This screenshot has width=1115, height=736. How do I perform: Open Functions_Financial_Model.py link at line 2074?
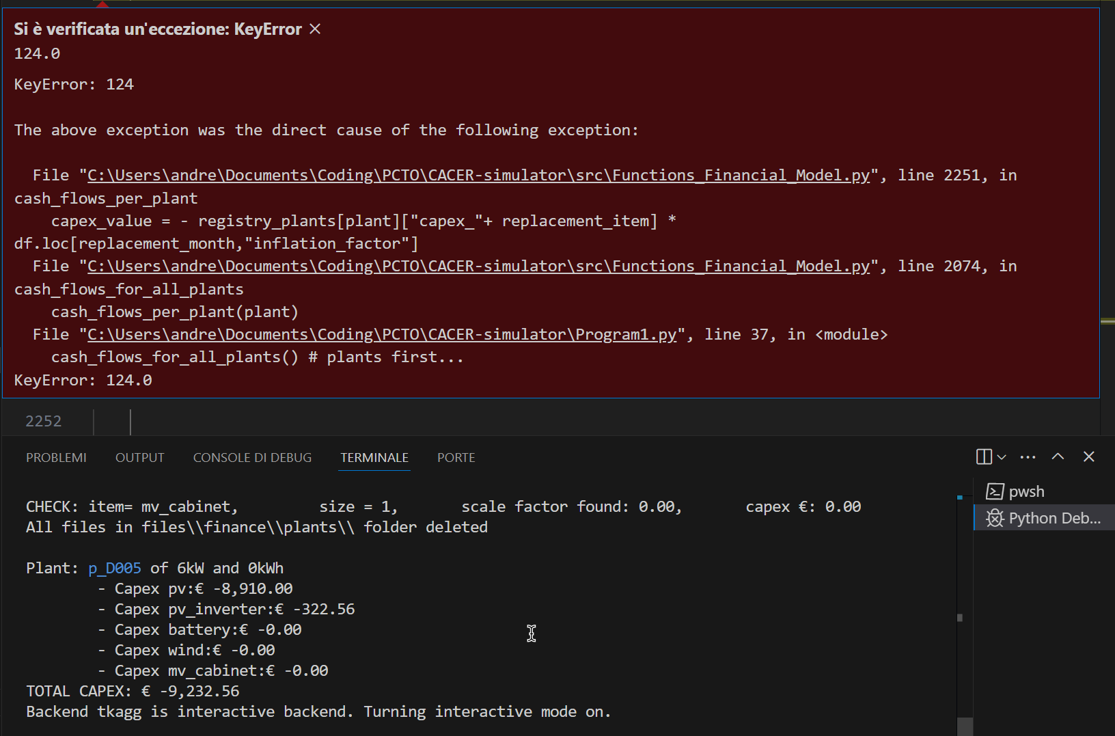click(x=478, y=267)
